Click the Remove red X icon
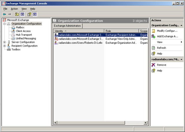 tap(153, 65)
